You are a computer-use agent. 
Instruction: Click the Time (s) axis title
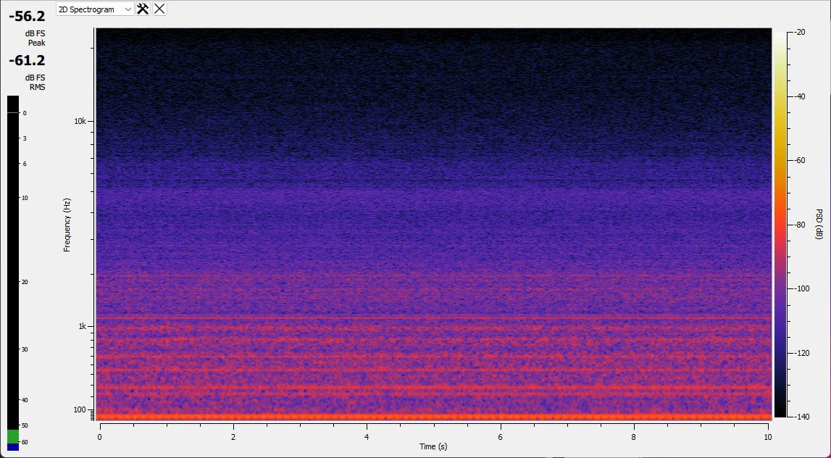(x=433, y=446)
